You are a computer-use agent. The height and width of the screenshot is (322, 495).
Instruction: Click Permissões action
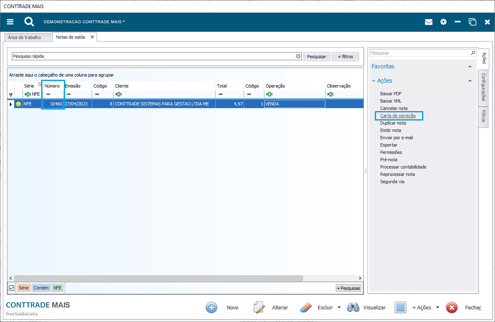(x=391, y=152)
